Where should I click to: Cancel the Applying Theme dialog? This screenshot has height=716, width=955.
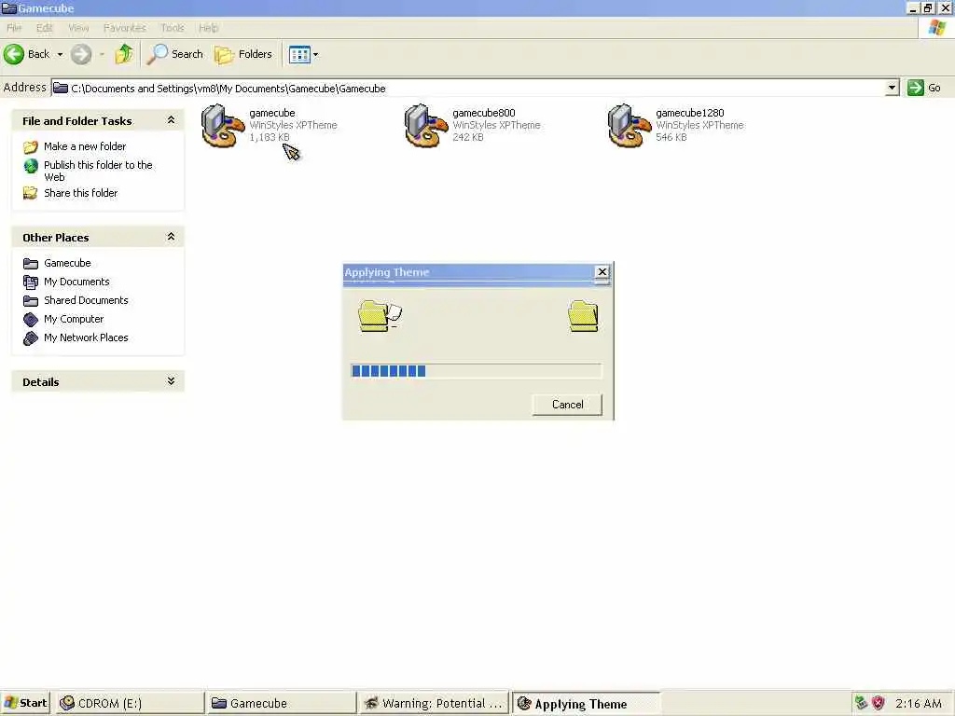567,405
